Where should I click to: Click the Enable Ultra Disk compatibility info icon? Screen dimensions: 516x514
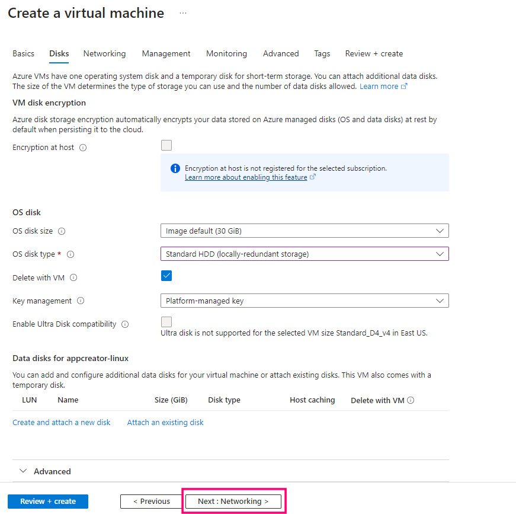[x=125, y=324]
